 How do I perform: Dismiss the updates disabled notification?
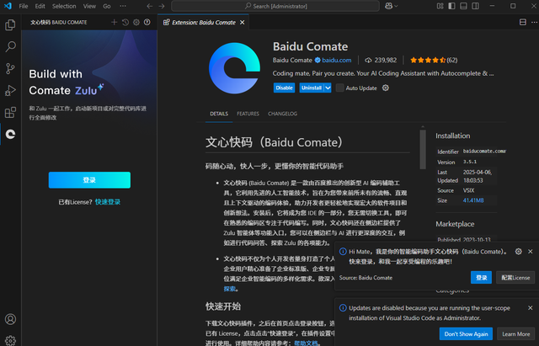click(531, 308)
